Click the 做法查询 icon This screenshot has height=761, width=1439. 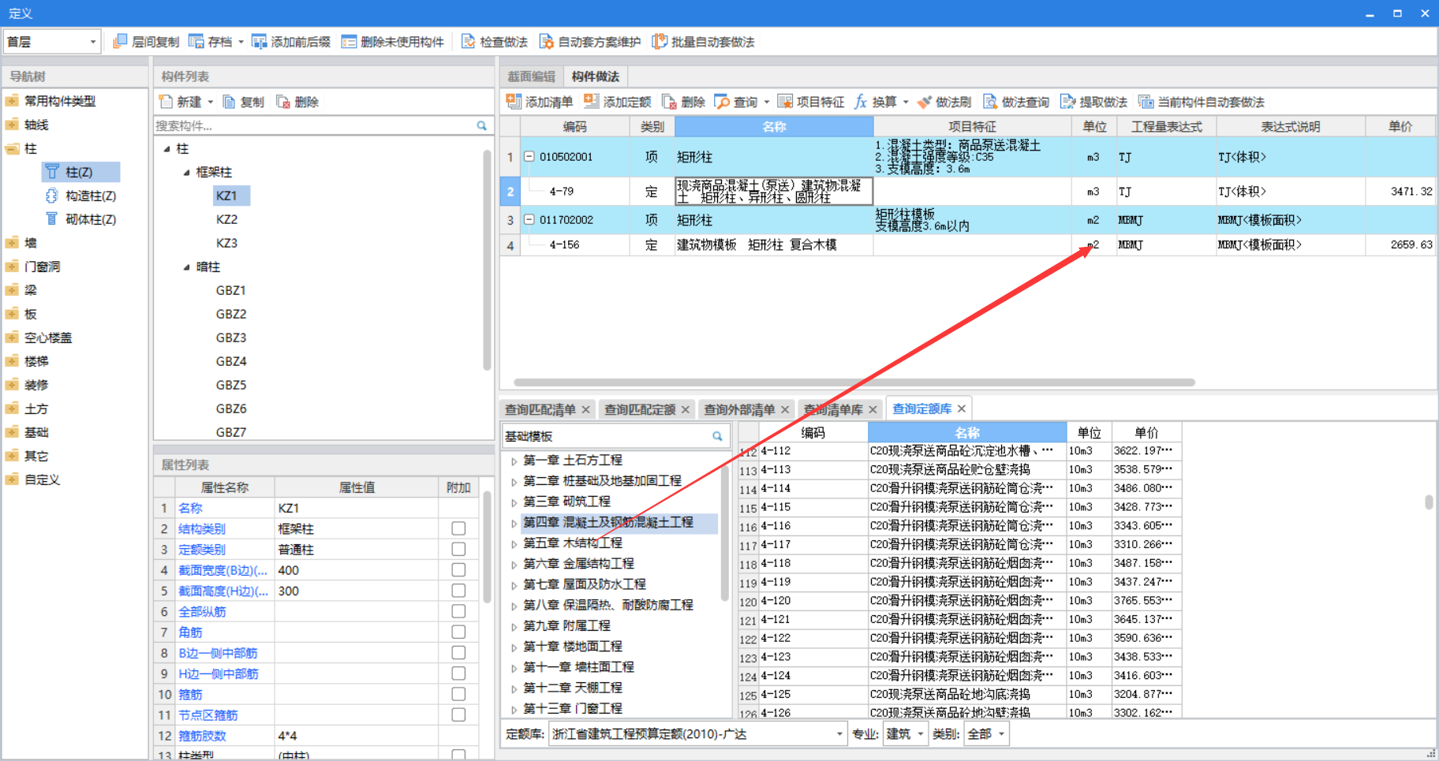point(990,102)
